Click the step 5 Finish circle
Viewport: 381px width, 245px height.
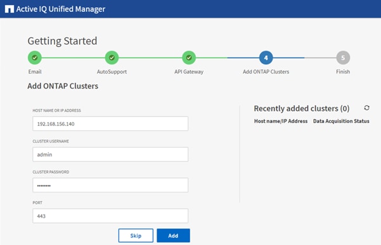click(x=343, y=58)
